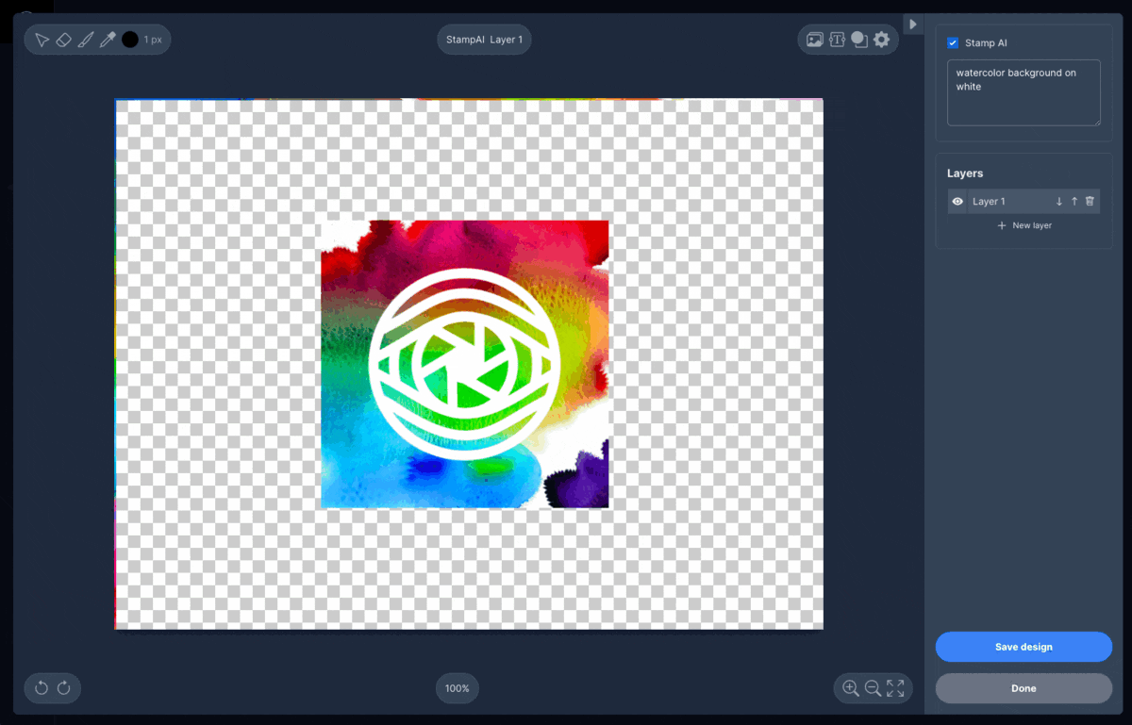
Task: Click the Done button
Action: [x=1024, y=688]
